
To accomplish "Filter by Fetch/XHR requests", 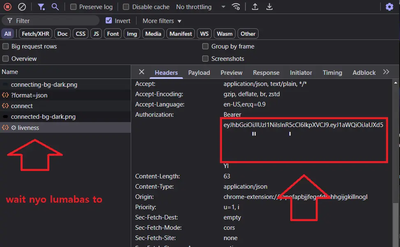I will click(x=35, y=34).
